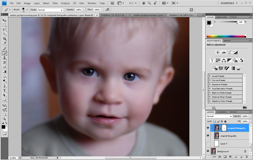Open the Filter menu
The image size is (253, 160).
click(x=55, y=3)
